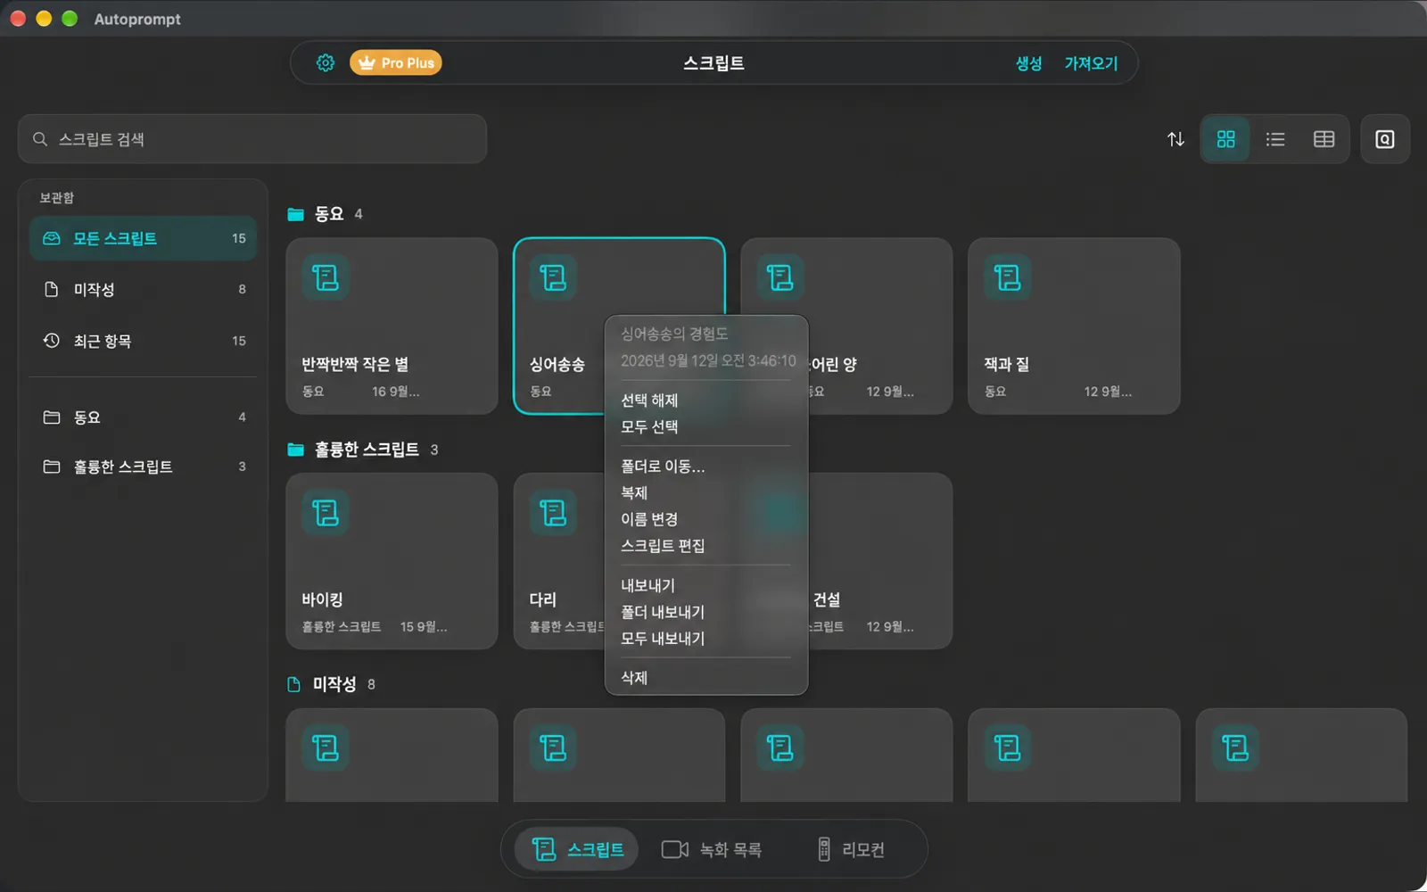
Task: Click the preview panel icon at top right
Action: click(x=1385, y=139)
